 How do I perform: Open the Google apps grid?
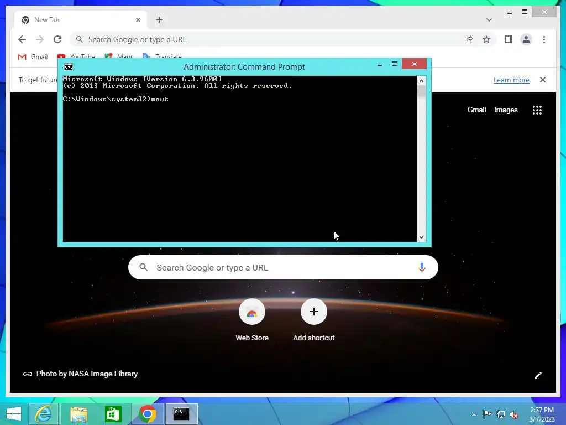537,110
